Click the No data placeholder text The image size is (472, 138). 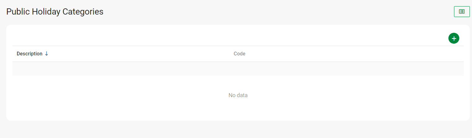tap(238, 95)
